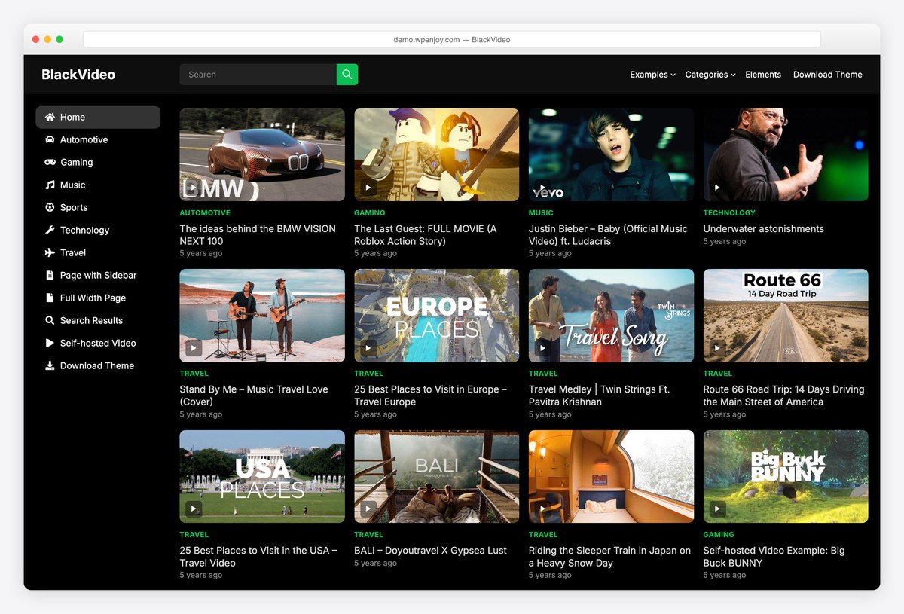Click into the Search input field
The width and height of the screenshot is (904, 614).
click(258, 75)
